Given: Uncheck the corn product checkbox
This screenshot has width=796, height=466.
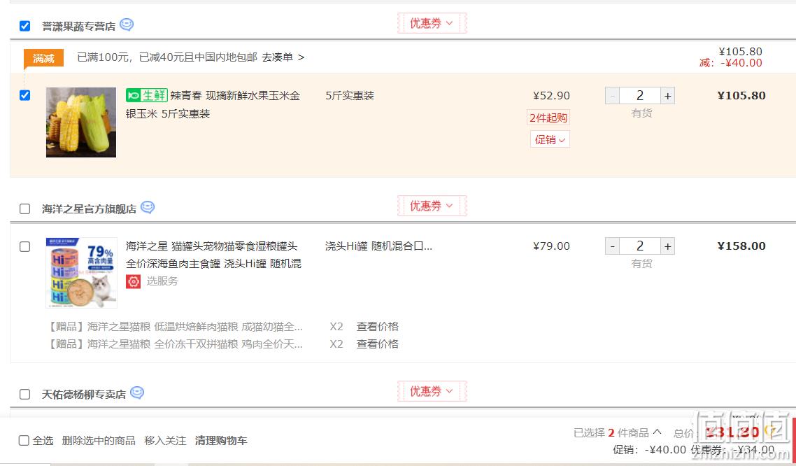Looking at the screenshot, I should (x=25, y=95).
